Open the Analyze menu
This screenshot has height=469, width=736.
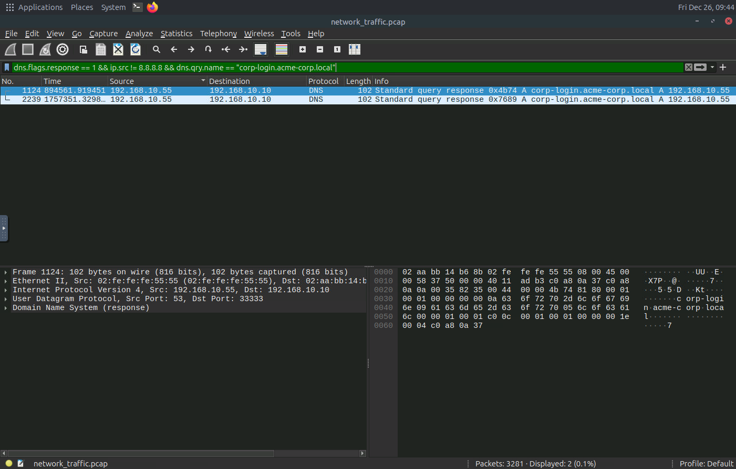pos(139,34)
